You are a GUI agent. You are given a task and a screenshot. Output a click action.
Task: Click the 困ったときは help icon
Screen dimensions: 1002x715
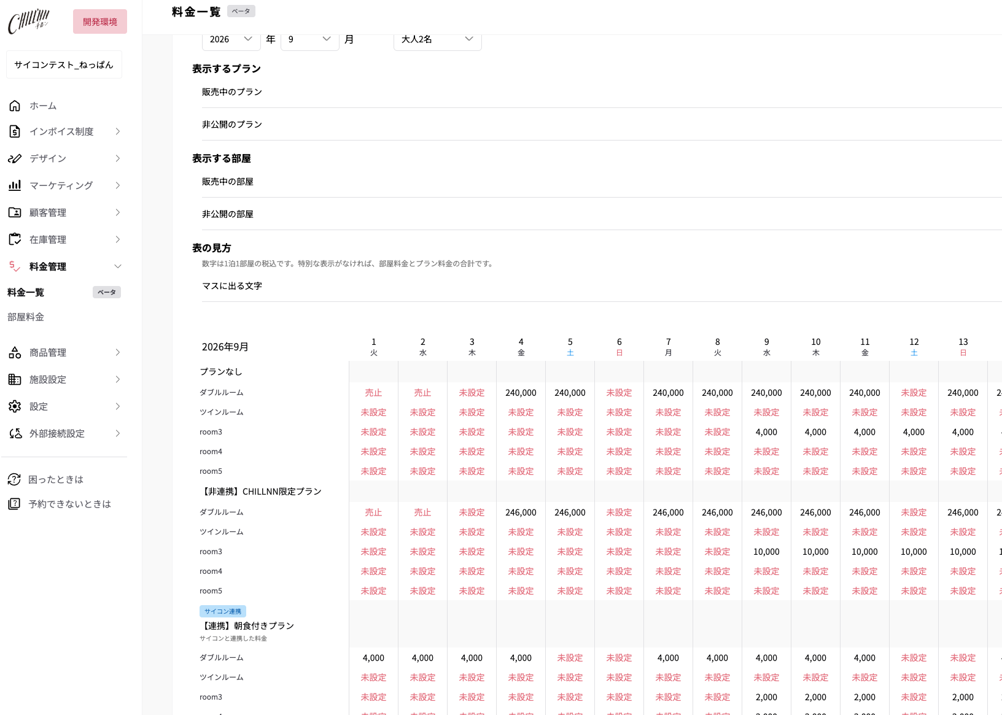point(14,479)
